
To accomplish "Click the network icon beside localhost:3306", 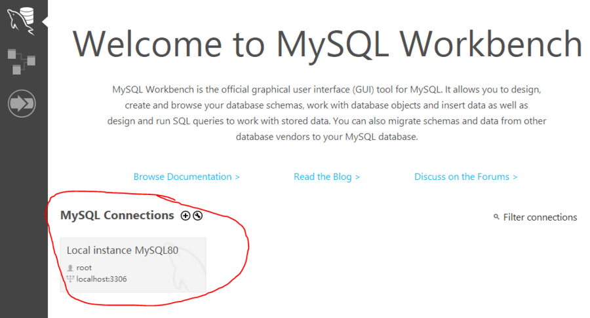I will pyautogui.click(x=71, y=279).
